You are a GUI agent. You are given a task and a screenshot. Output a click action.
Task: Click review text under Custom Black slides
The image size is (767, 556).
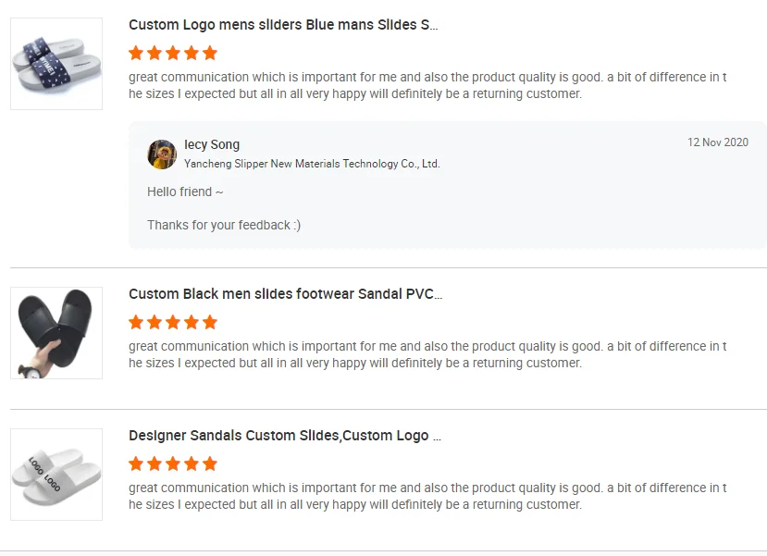coord(427,354)
